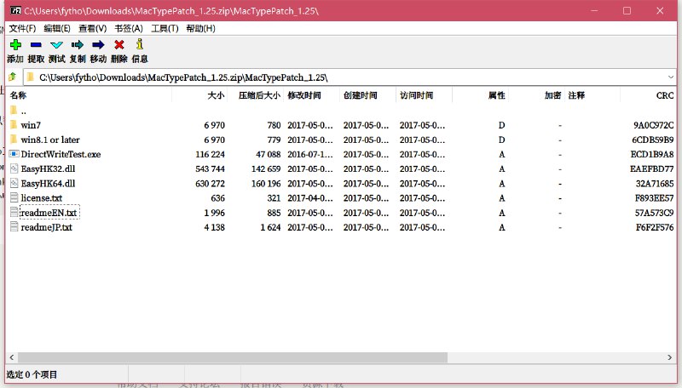Sort by 大小 column header
This screenshot has width=682, height=388.
(199, 95)
